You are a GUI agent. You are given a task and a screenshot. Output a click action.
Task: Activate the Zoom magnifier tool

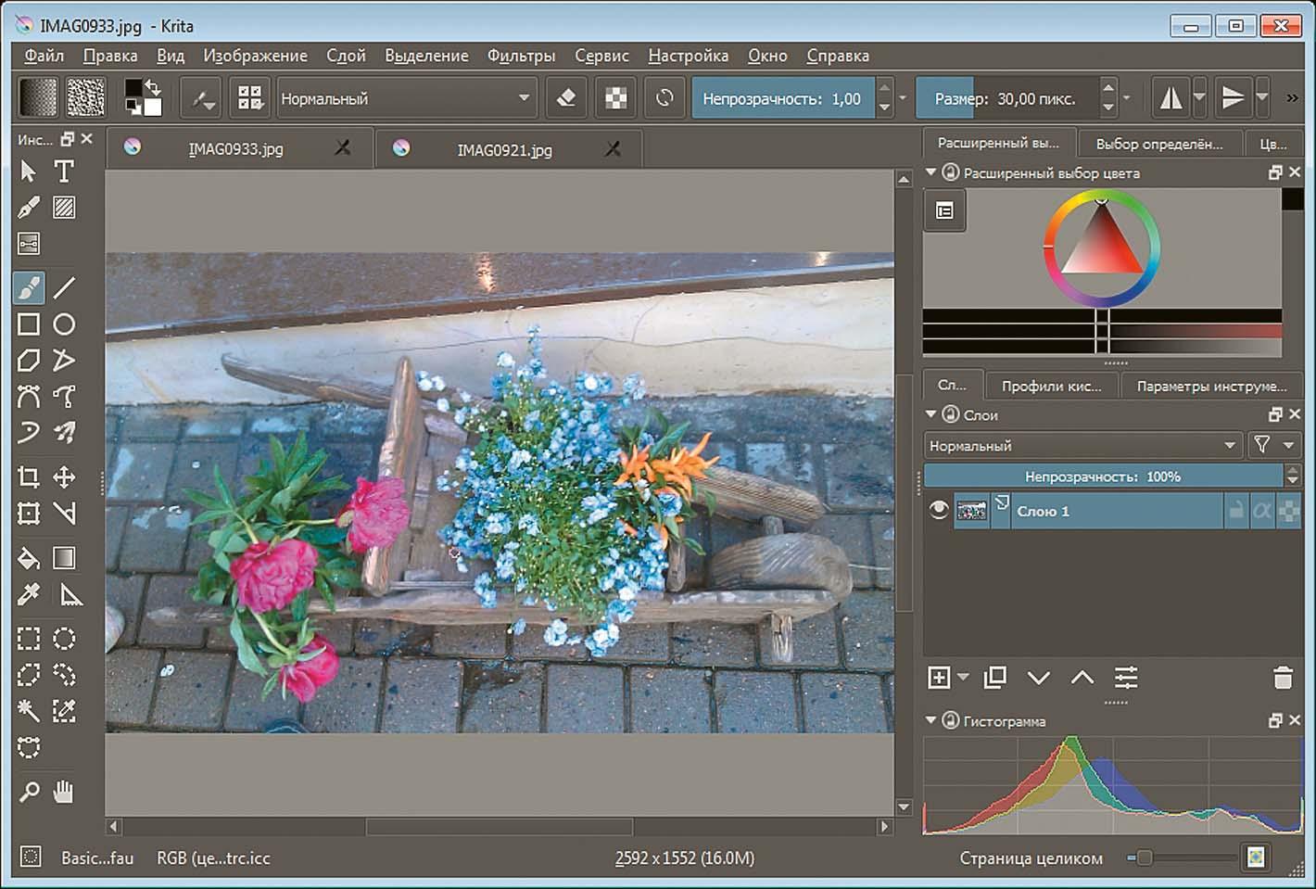point(29,792)
